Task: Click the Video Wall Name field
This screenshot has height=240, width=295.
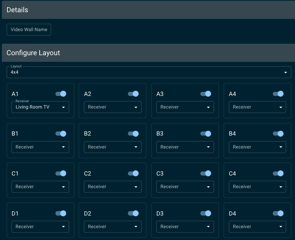Action: tap(29, 30)
